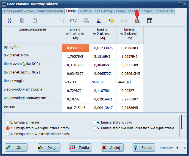Go to first emitter arrow
Screen dimensions: 189x156
point(177,148)
